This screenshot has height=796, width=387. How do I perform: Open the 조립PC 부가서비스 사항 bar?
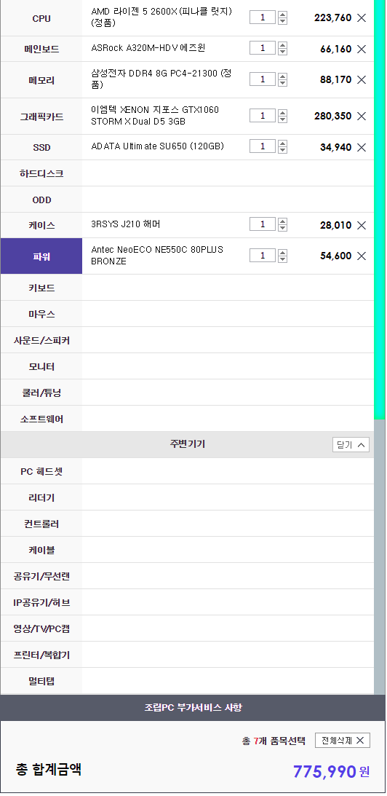(193, 707)
